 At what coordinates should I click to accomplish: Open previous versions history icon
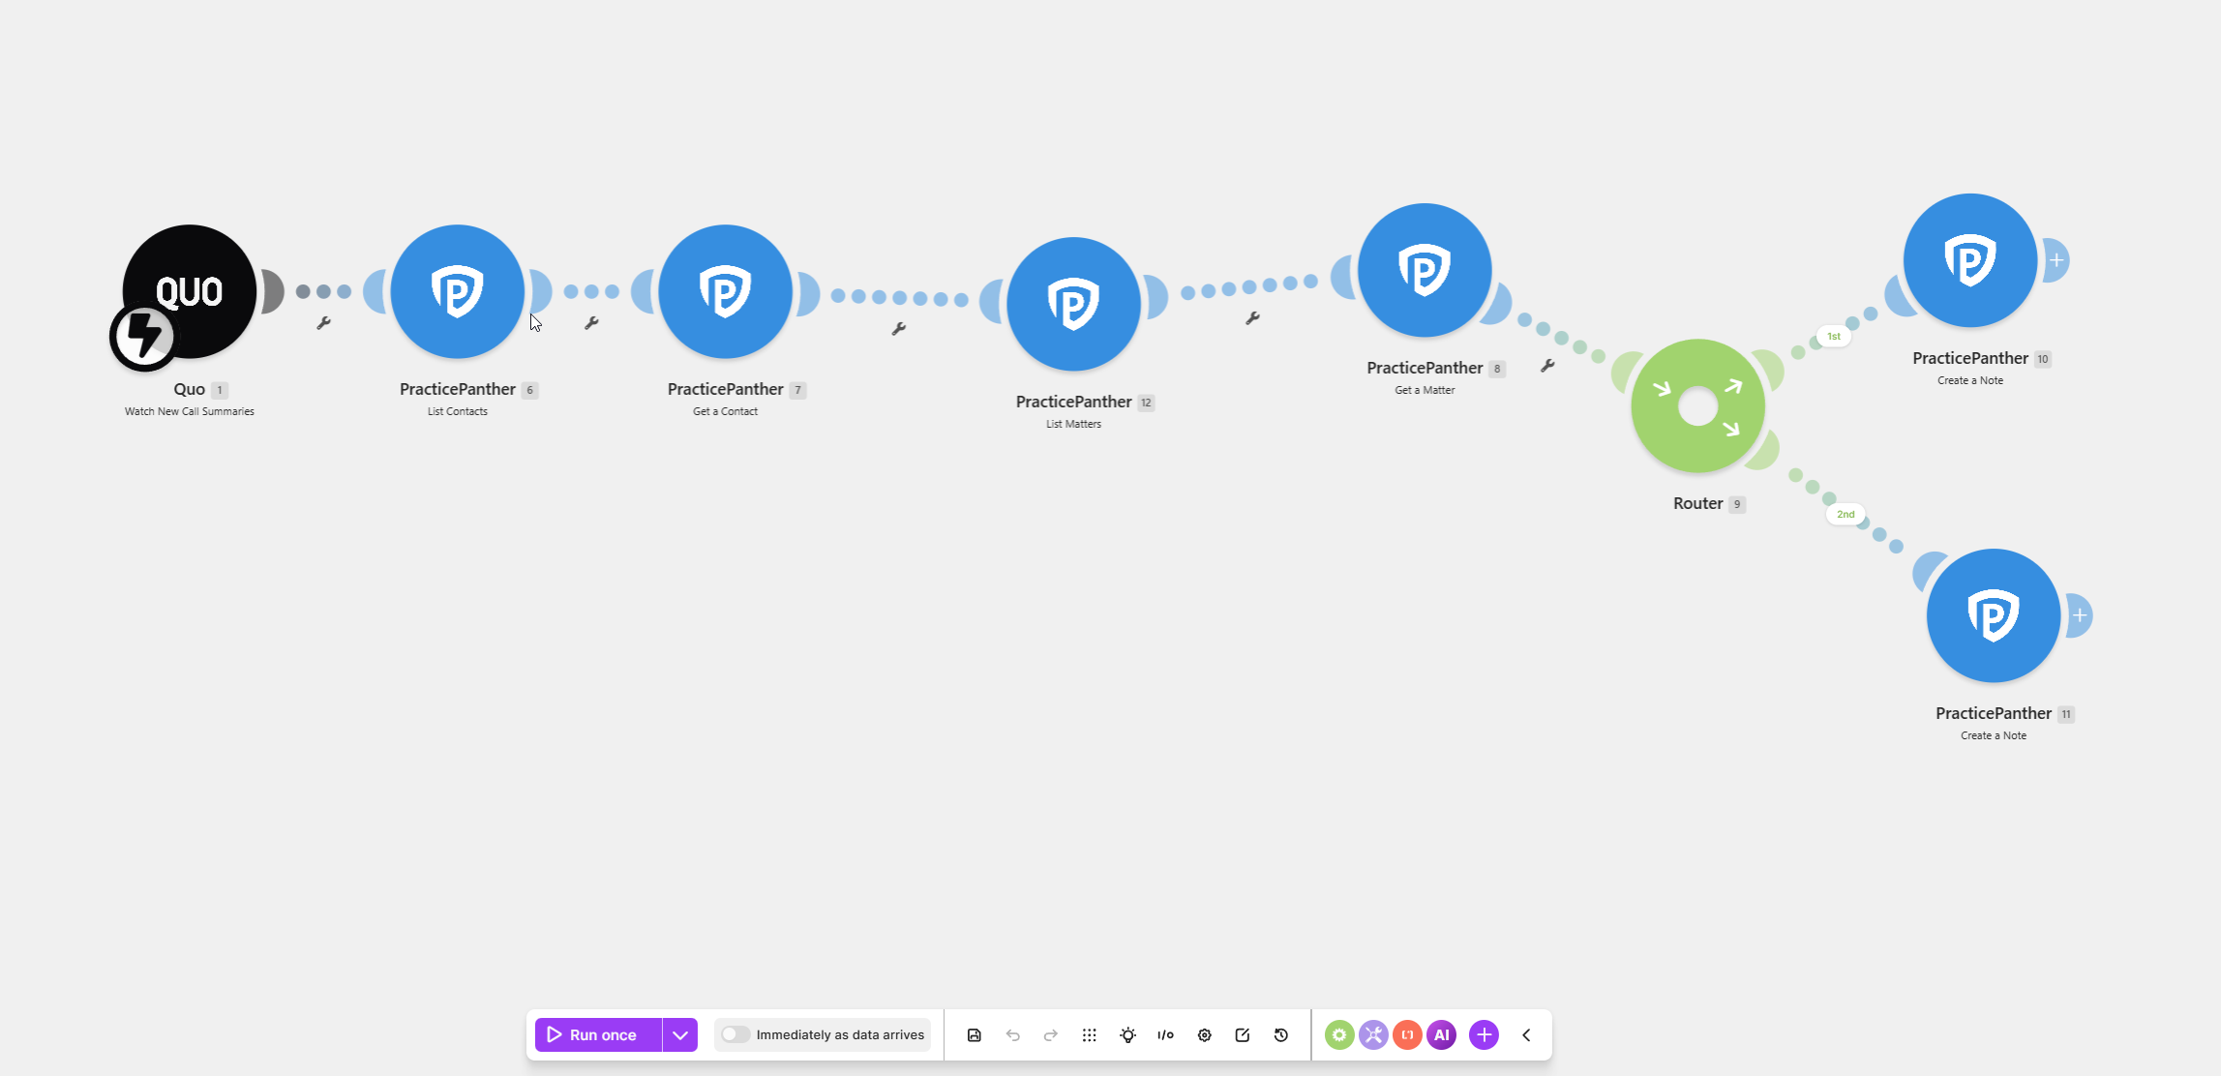1281,1034
